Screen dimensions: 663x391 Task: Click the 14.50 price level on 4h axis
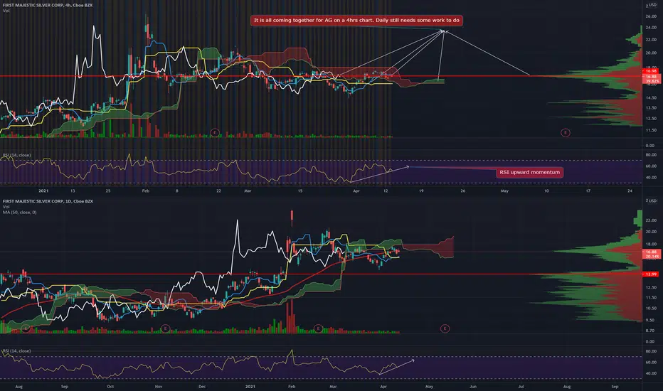651,97
